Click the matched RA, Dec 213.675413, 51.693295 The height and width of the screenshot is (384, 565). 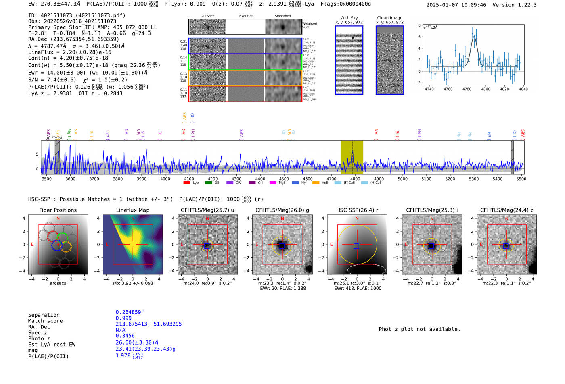tap(149, 324)
